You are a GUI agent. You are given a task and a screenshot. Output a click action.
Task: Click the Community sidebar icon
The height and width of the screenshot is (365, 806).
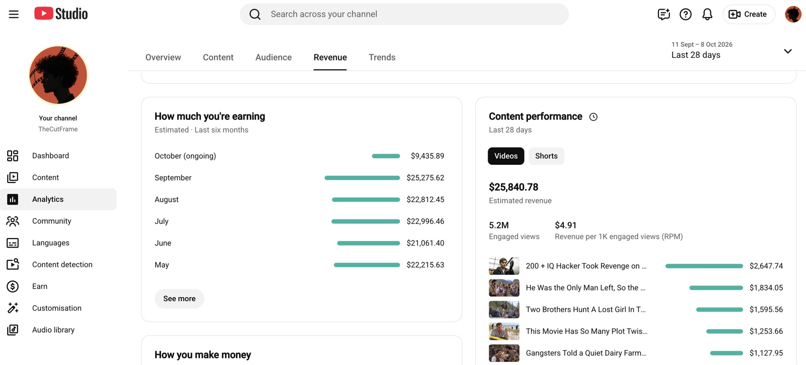click(13, 221)
